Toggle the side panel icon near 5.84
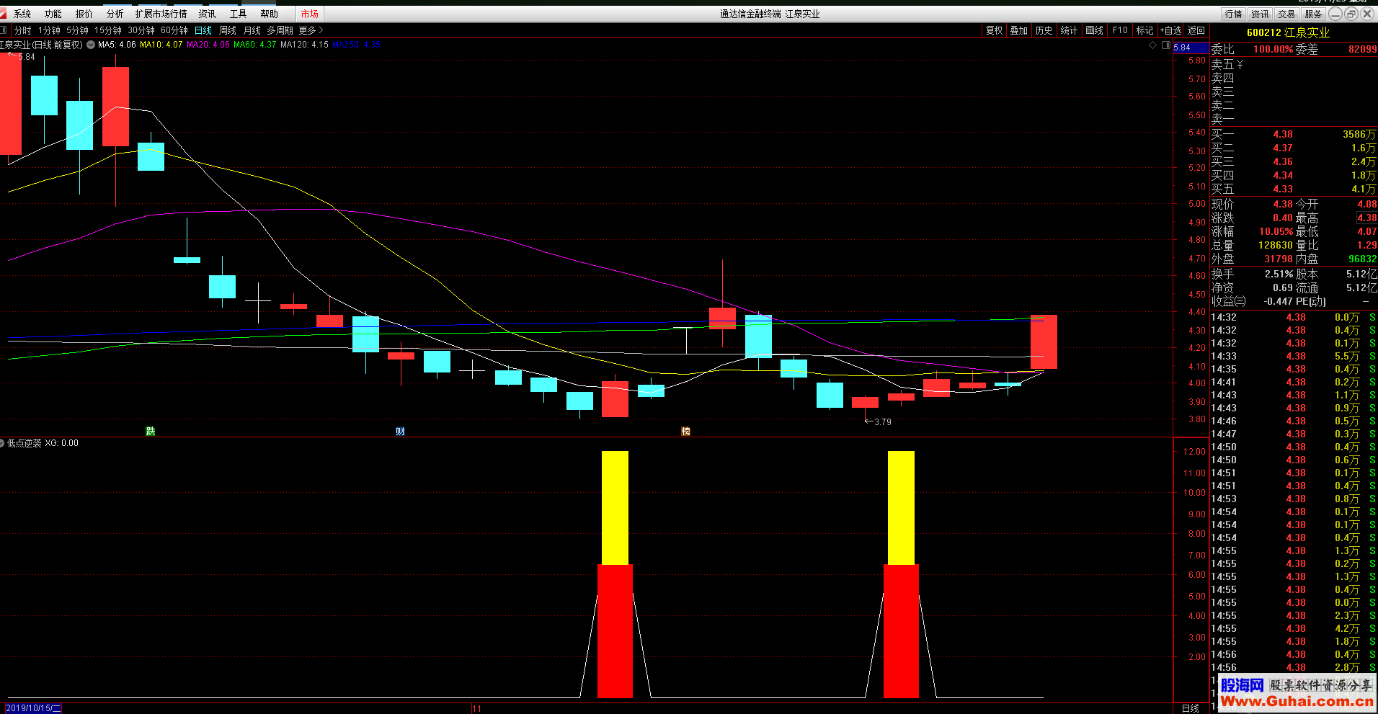The image size is (1378, 714). tap(1166, 45)
